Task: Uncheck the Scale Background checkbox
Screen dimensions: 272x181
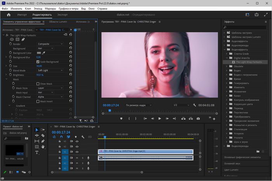Action: point(38,62)
